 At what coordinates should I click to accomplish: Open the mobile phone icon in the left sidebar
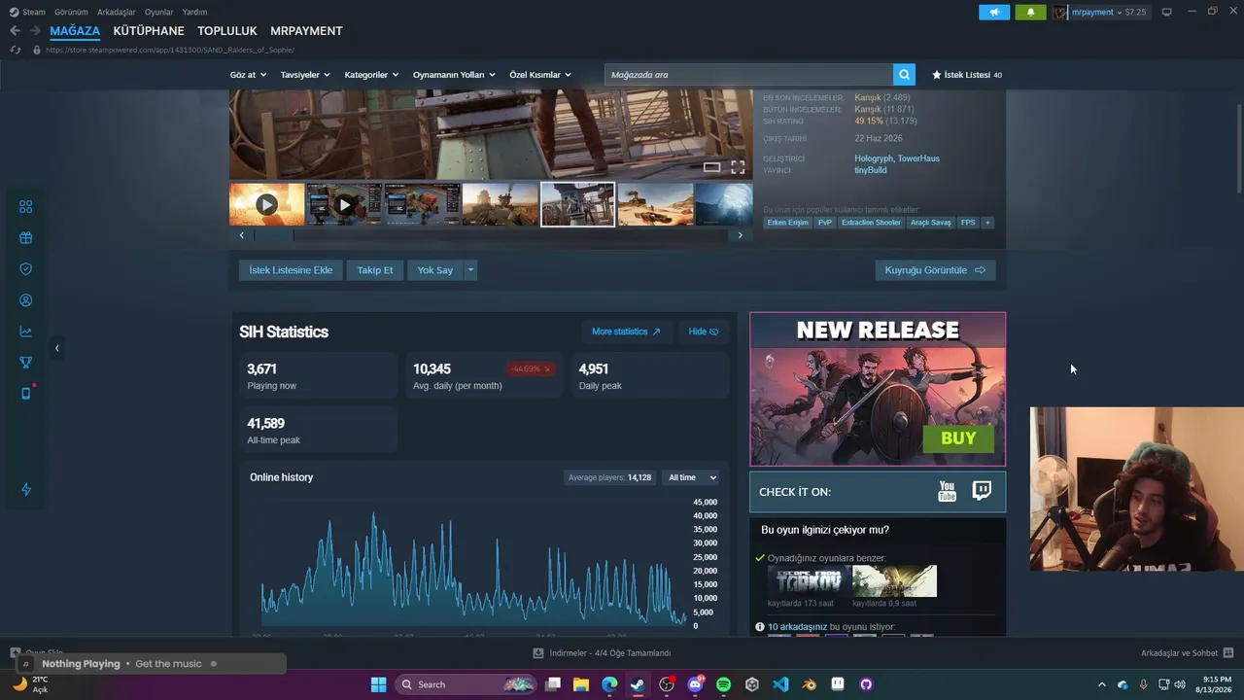(x=26, y=394)
